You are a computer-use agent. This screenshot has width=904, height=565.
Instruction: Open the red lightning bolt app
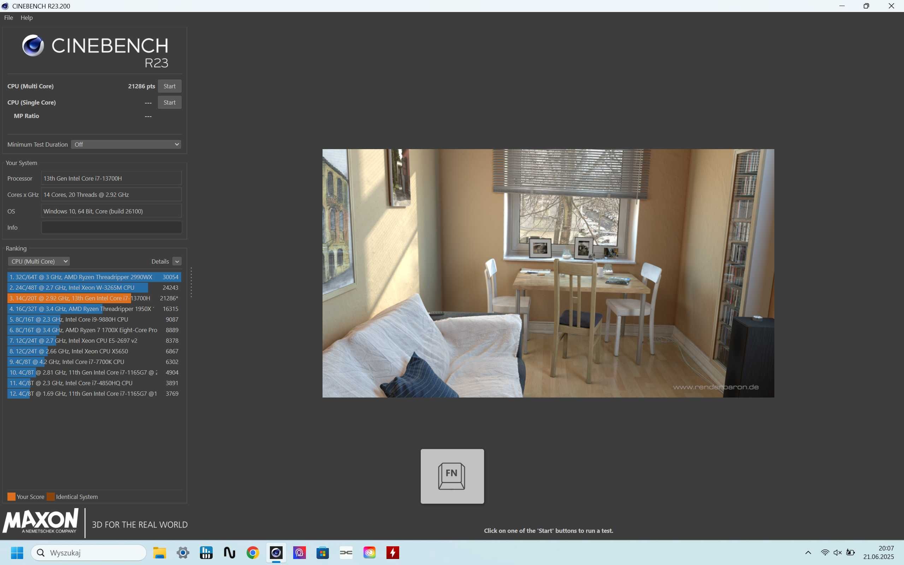[x=392, y=553]
